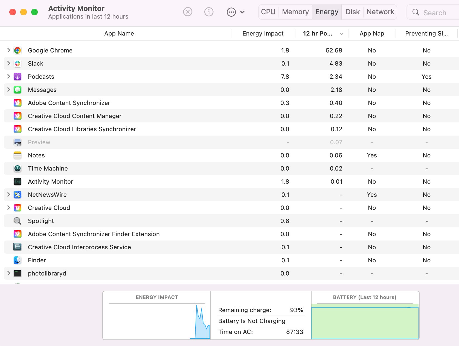Sort by Energy Impact column header
This screenshot has width=459, height=346.
pos(263,34)
